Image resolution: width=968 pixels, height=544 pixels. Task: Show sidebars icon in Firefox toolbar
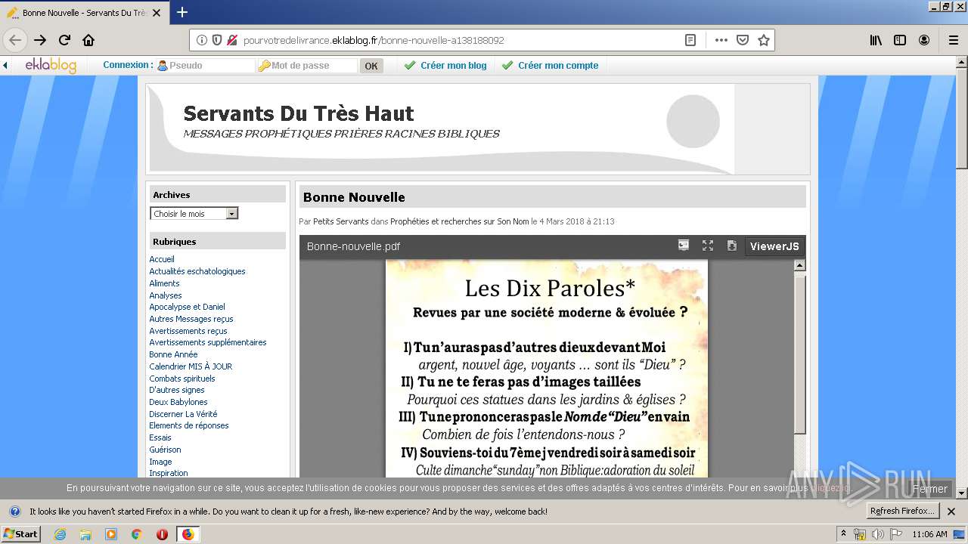[x=900, y=40]
